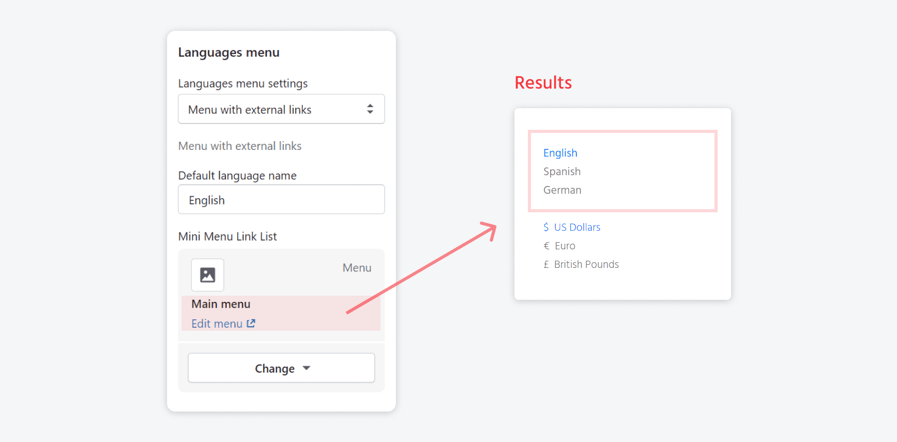
Task: Click the Menu label in the link list block
Action: (357, 267)
